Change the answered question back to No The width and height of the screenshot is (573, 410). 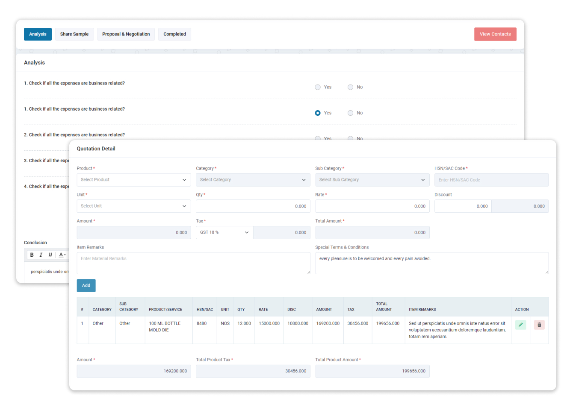[x=350, y=113]
